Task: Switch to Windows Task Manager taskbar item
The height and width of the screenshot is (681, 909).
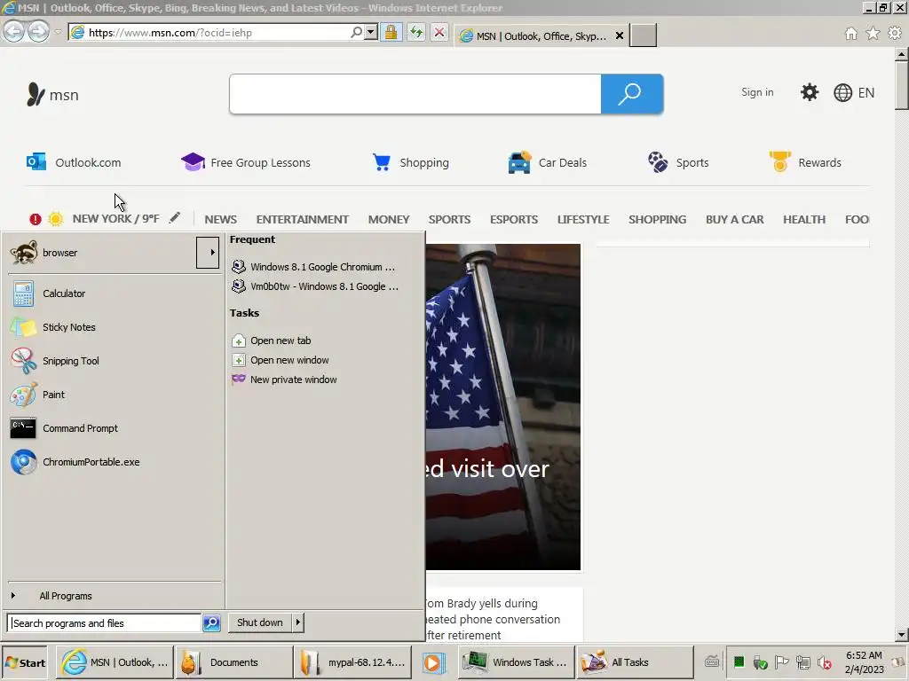Action: [x=517, y=662]
